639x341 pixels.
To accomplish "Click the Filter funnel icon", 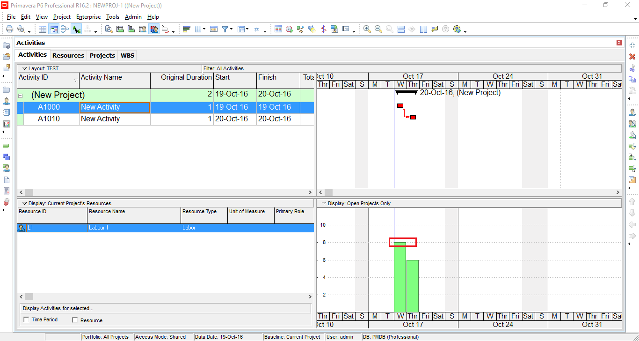I will pos(225,29).
